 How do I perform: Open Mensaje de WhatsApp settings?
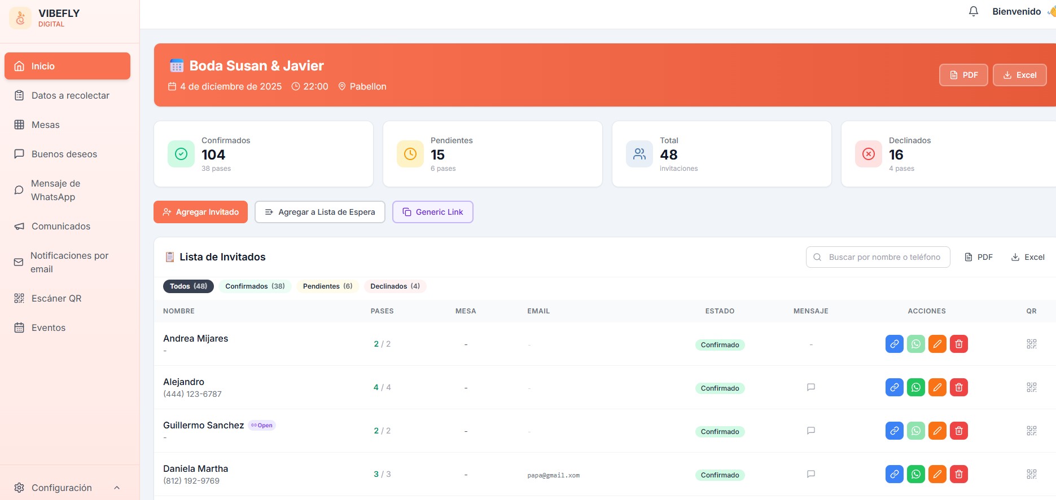(67, 190)
